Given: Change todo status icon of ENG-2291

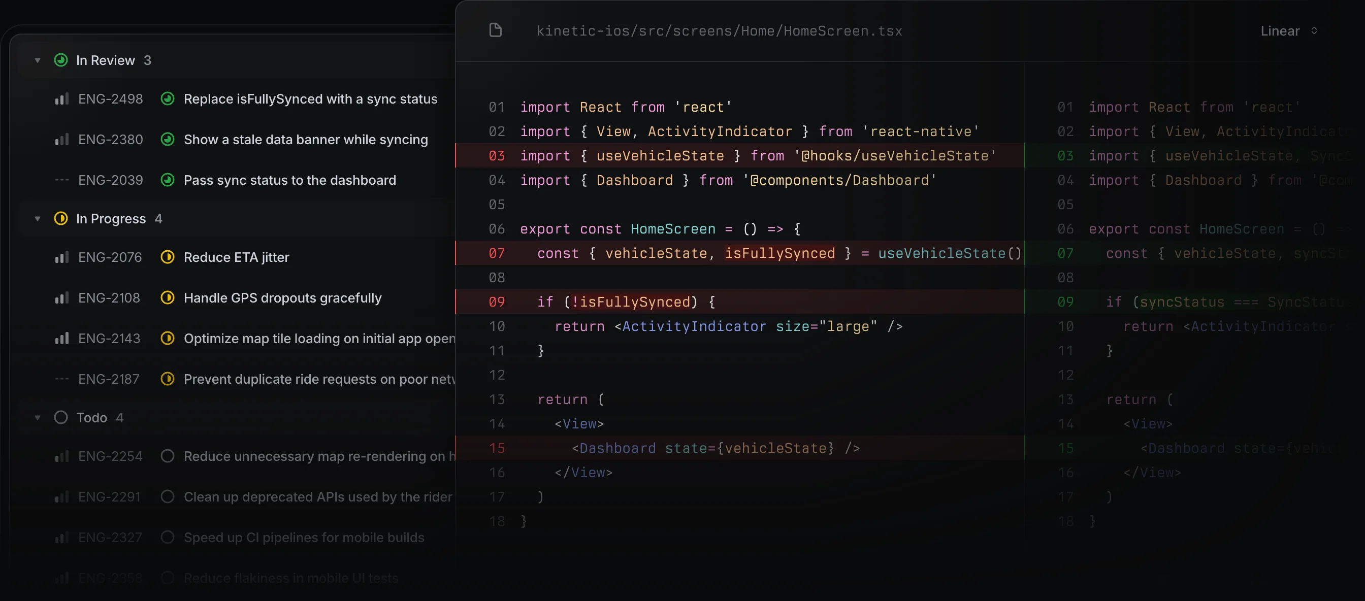Looking at the screenshot, I should click(168, 497).
